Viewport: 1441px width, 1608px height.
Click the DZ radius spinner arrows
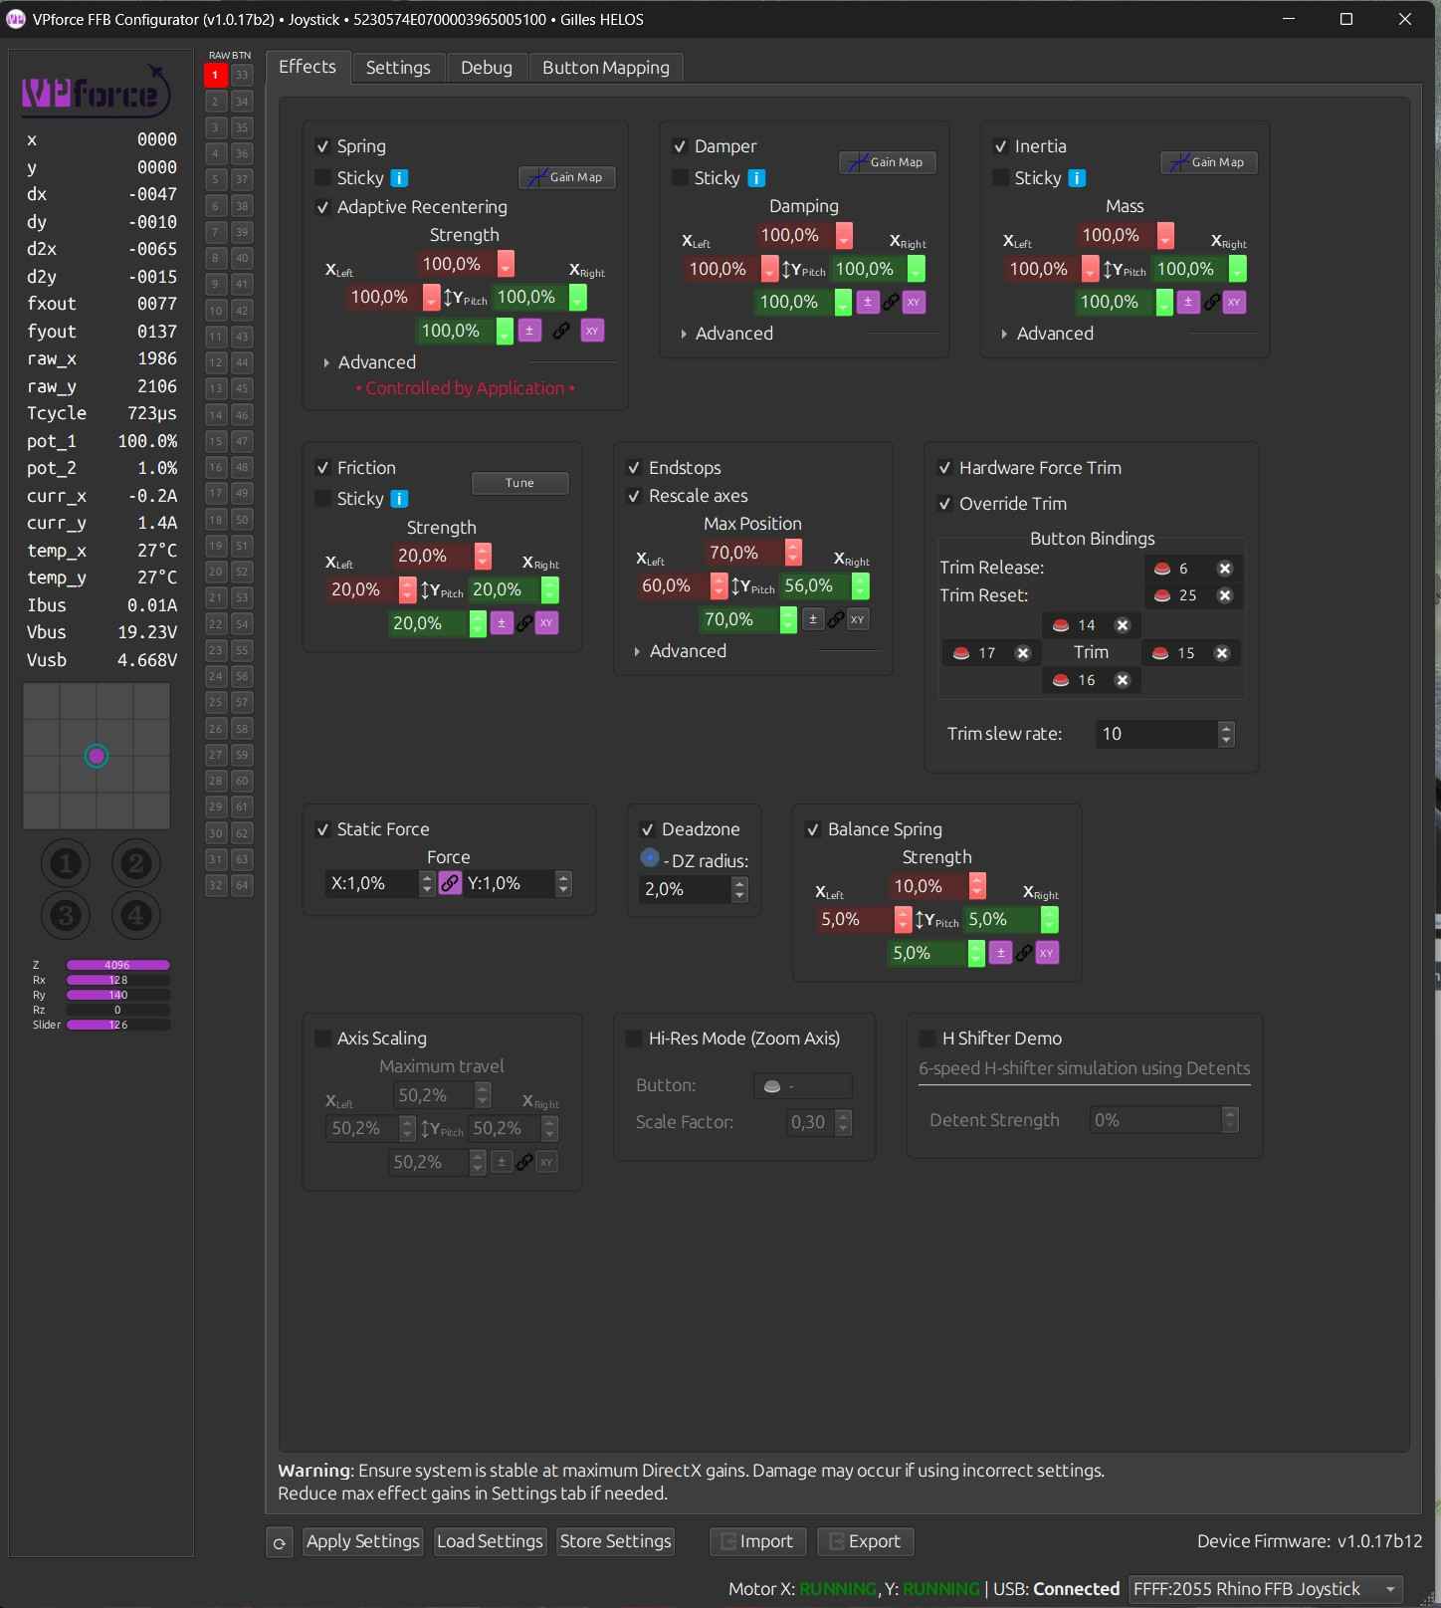(739, 889)
